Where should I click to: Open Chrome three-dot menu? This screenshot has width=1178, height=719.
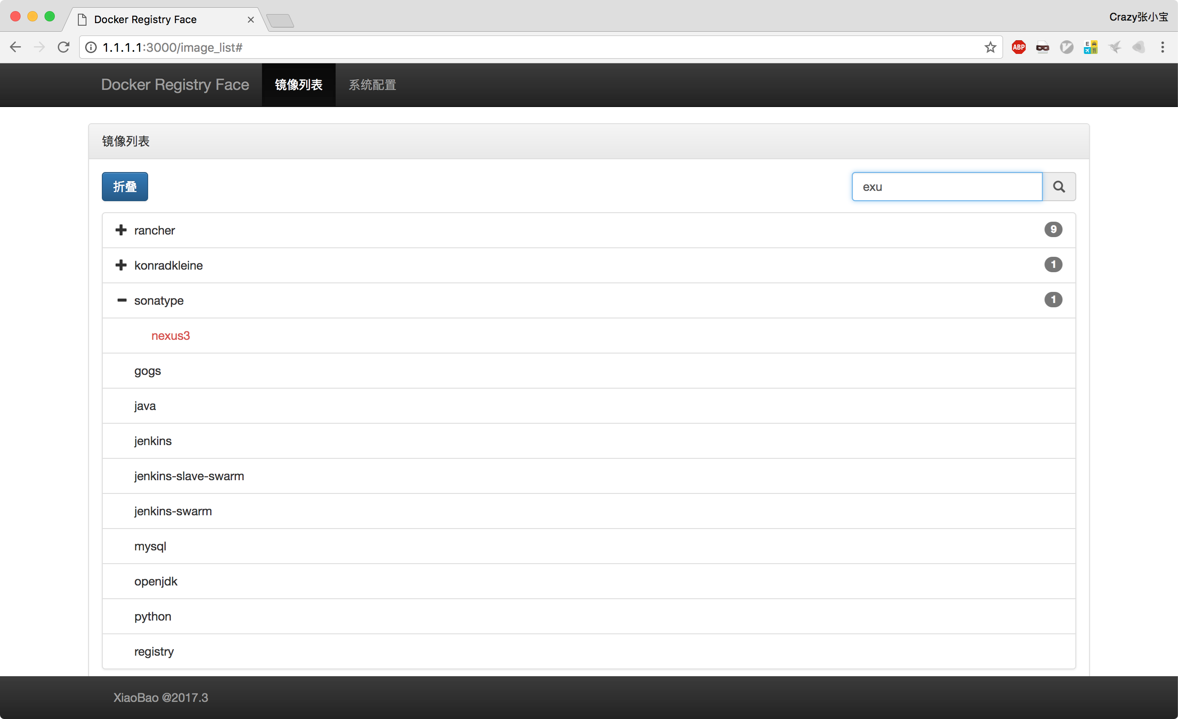pyautogui.click(x=1162, y=48)
